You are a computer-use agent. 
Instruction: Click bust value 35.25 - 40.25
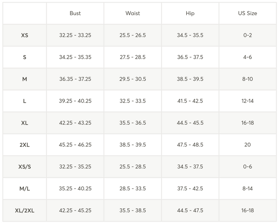coord(75,188)
